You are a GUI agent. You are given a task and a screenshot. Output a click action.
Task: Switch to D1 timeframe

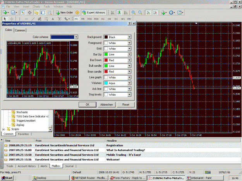coord(116,19)
